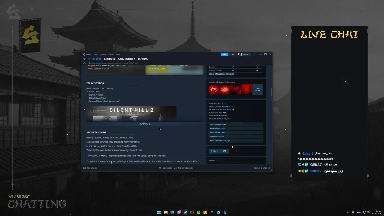This screenshot has width=384, height=216.
Task: Expand the isaedx account dropdown
Action: [244, 55]
